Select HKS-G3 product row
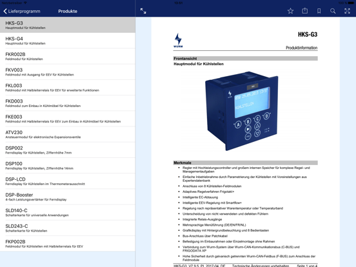 pos(68,25)
